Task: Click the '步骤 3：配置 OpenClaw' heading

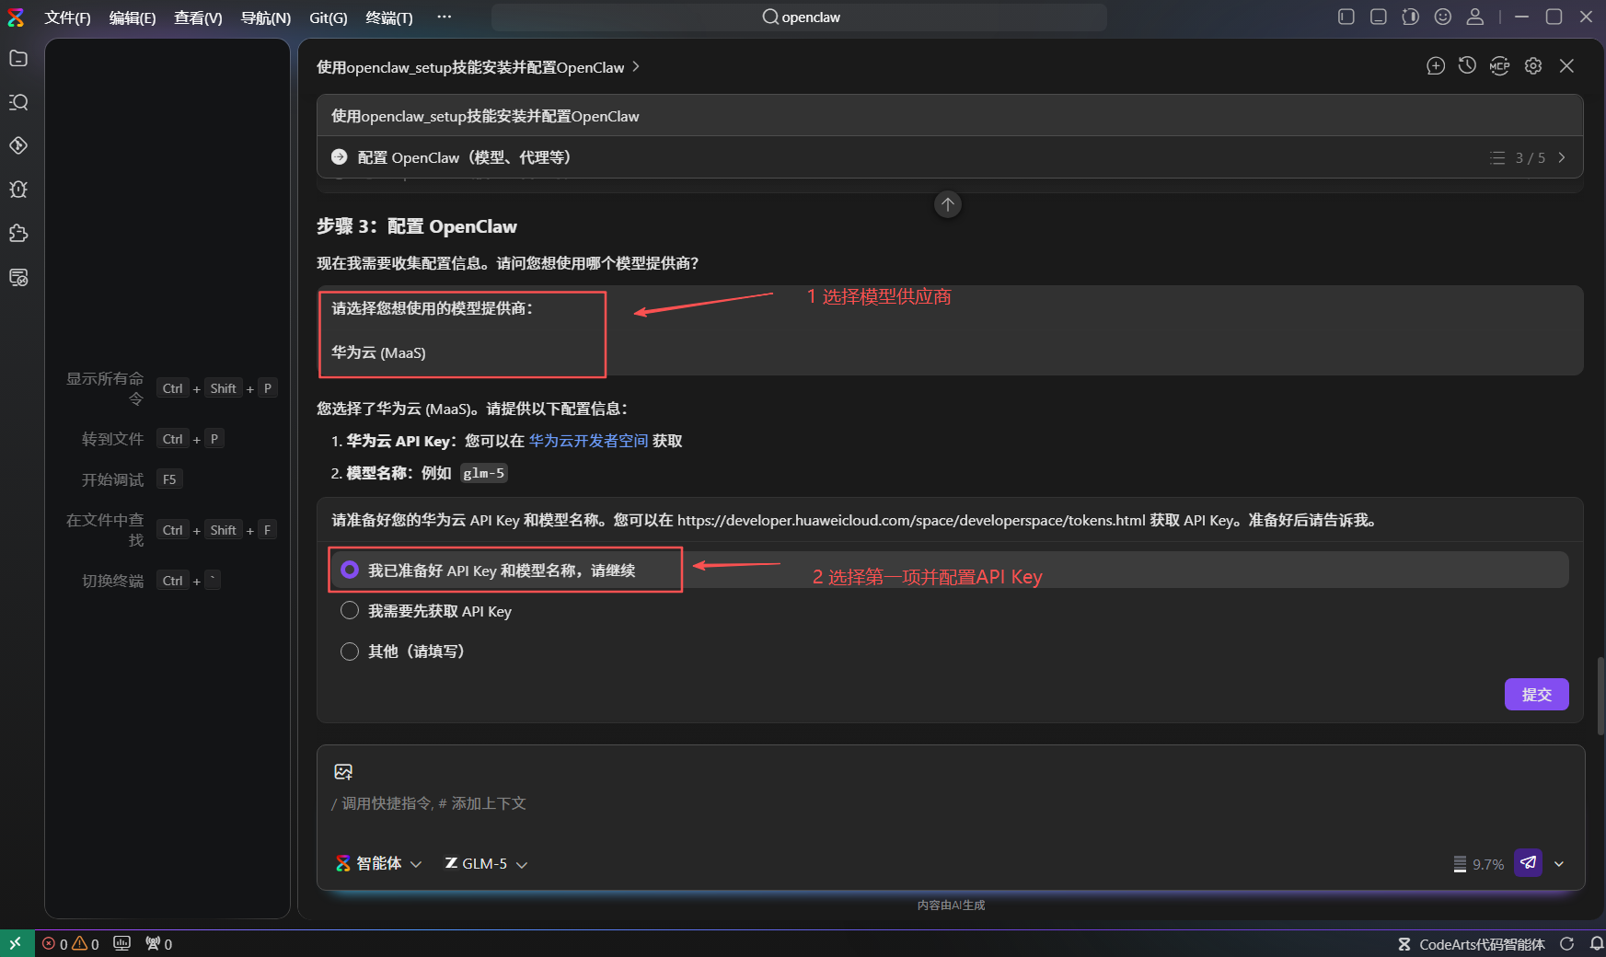Action: (417, 226)
